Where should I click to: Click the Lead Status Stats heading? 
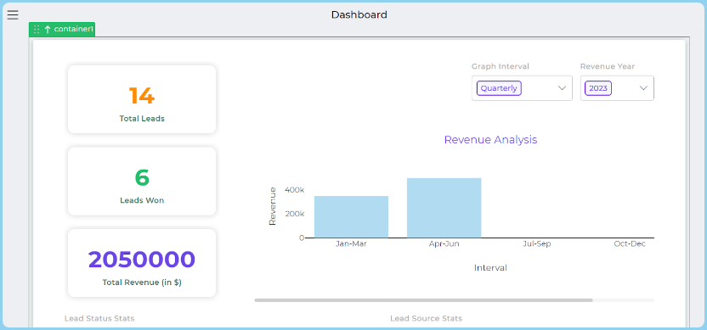99,318
